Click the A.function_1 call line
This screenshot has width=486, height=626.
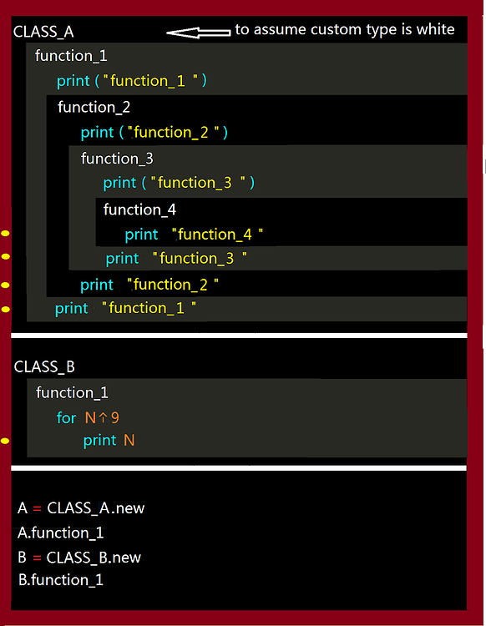tap(61, 533)
